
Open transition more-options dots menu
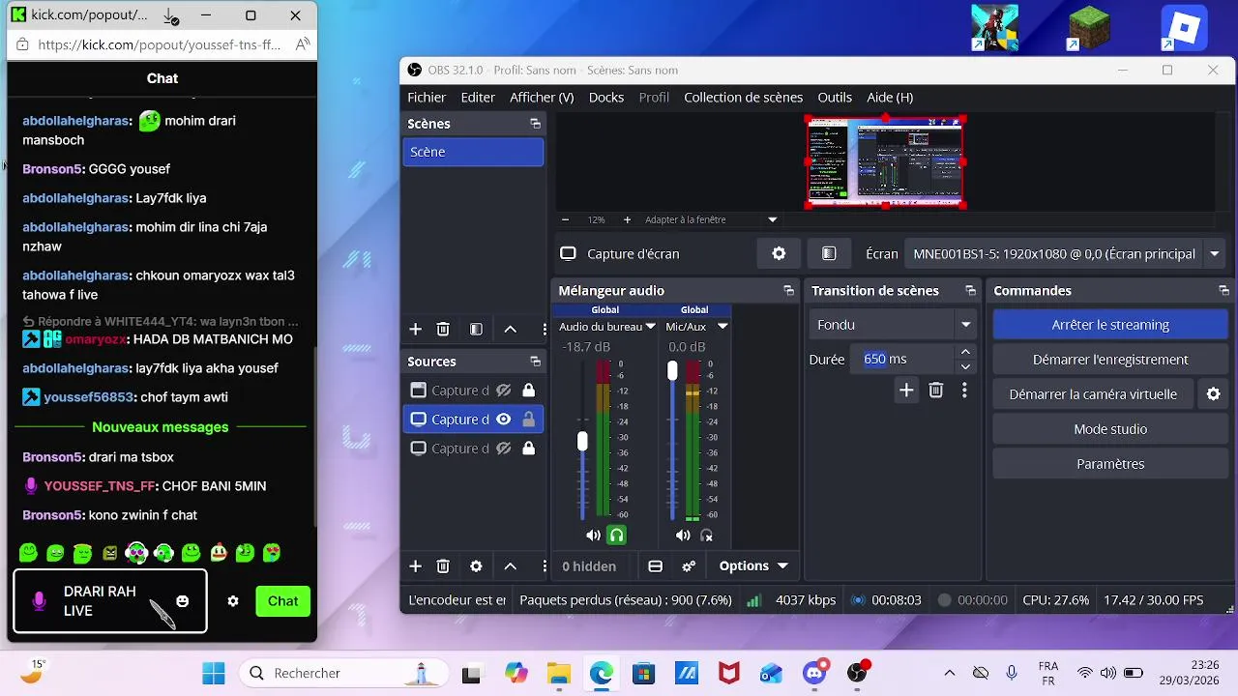click(964, 391)
